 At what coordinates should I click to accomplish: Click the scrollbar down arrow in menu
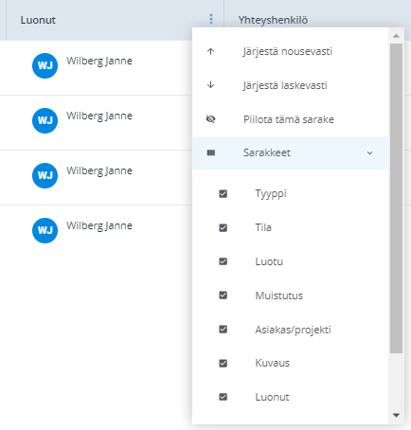396,415
